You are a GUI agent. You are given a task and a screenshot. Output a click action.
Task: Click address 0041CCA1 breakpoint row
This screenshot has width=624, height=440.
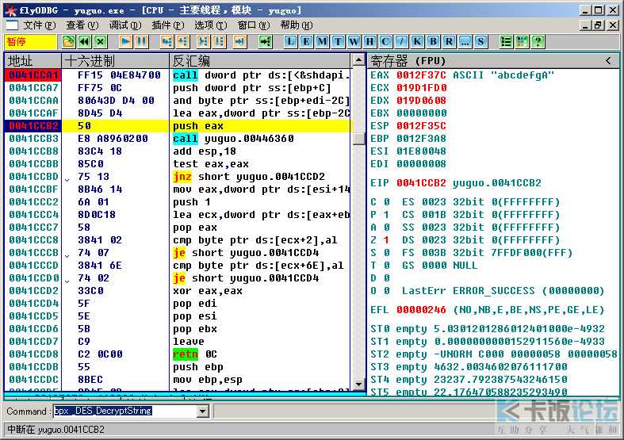tap(33, 75)
